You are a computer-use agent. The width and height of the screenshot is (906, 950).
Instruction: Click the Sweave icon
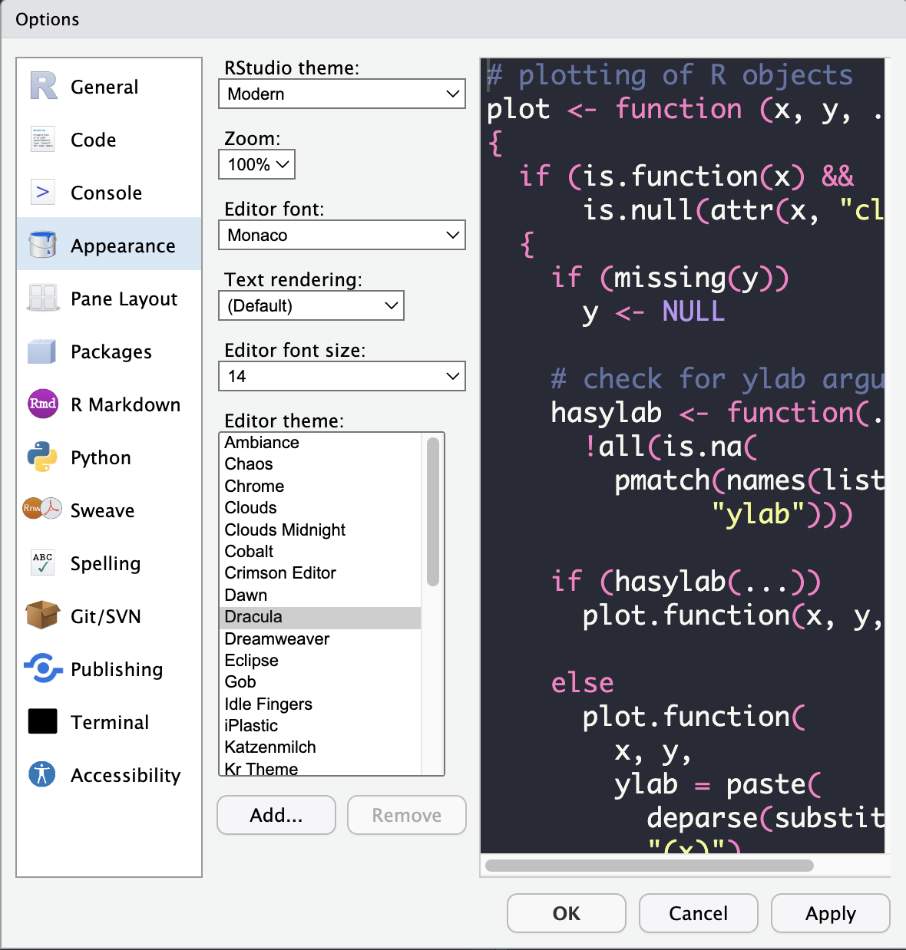click(42, 510)
